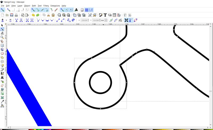Select the Spray tool

pyautogui.click(x=2, y=82)
